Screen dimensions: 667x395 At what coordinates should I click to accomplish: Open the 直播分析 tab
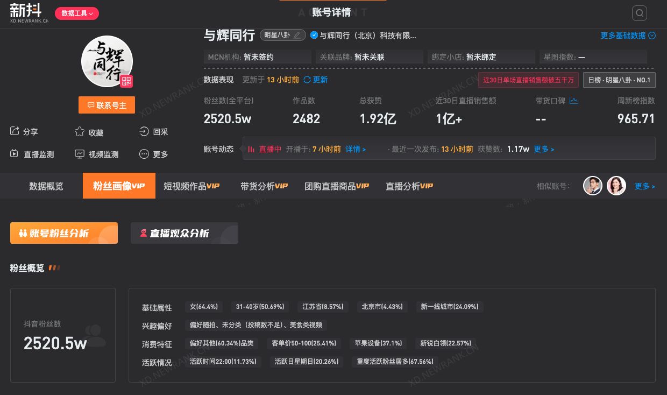[x=409, y=186]
